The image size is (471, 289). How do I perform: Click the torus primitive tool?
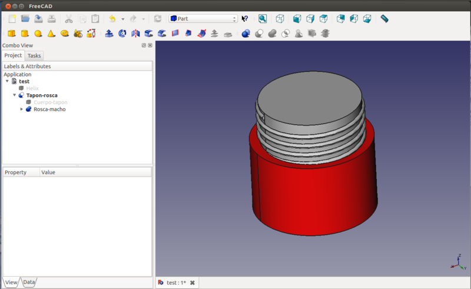click(x=65, y=34)
